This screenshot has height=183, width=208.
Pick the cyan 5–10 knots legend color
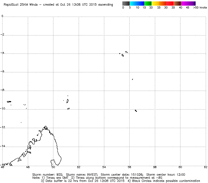[x=133, y=3]
